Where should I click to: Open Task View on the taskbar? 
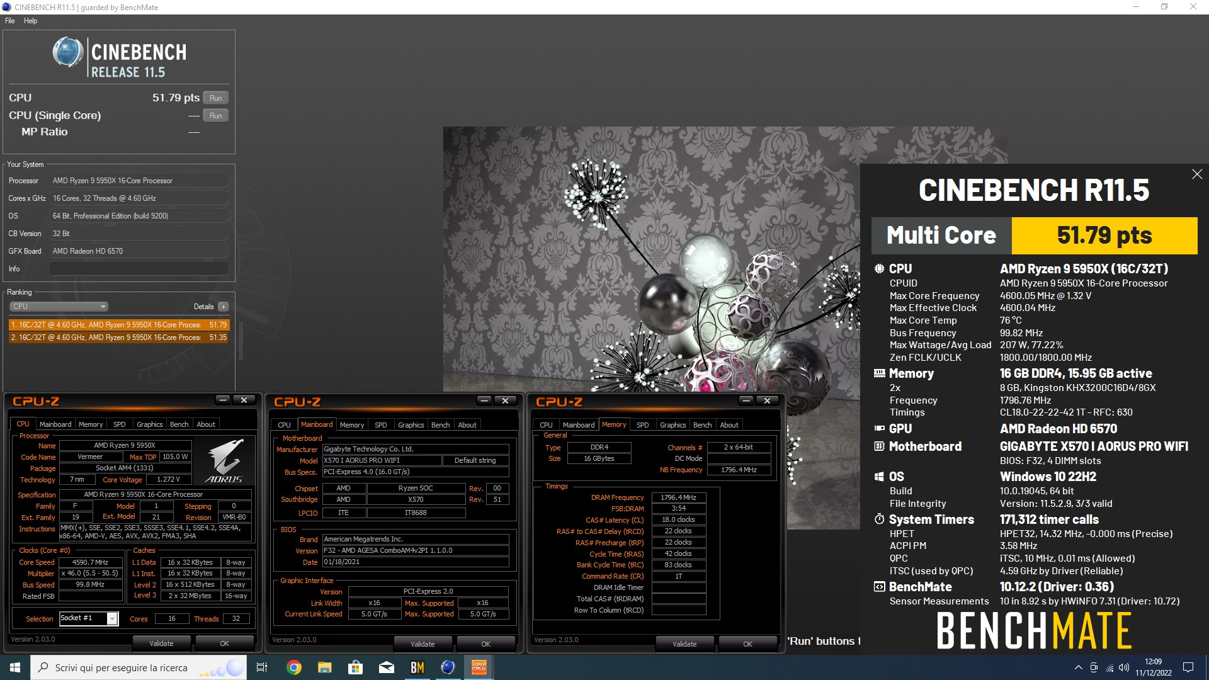click(262, 667)
